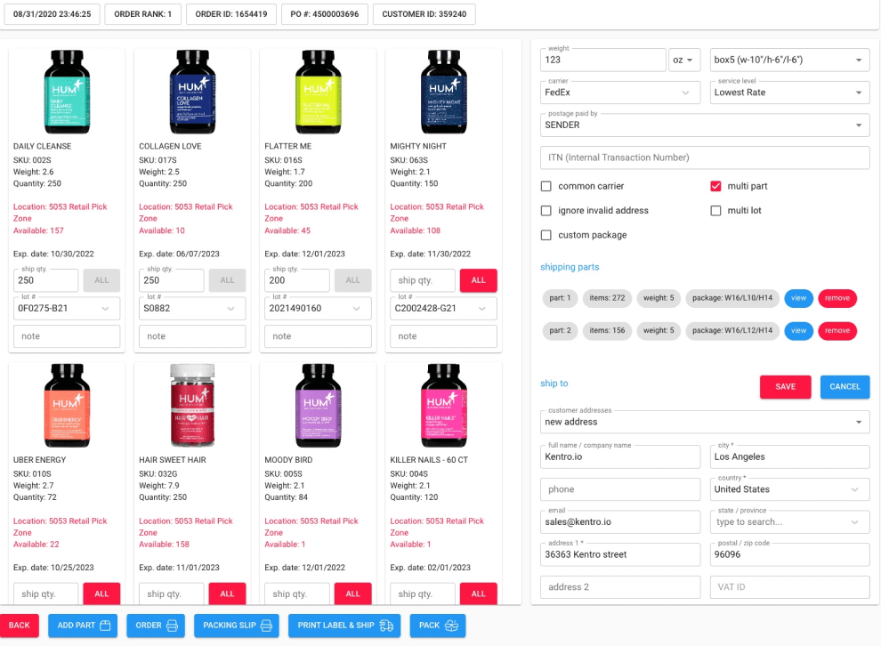Click the ORDER ID: 1654419 chip
The image size is (881, 646).
[230, 14]
